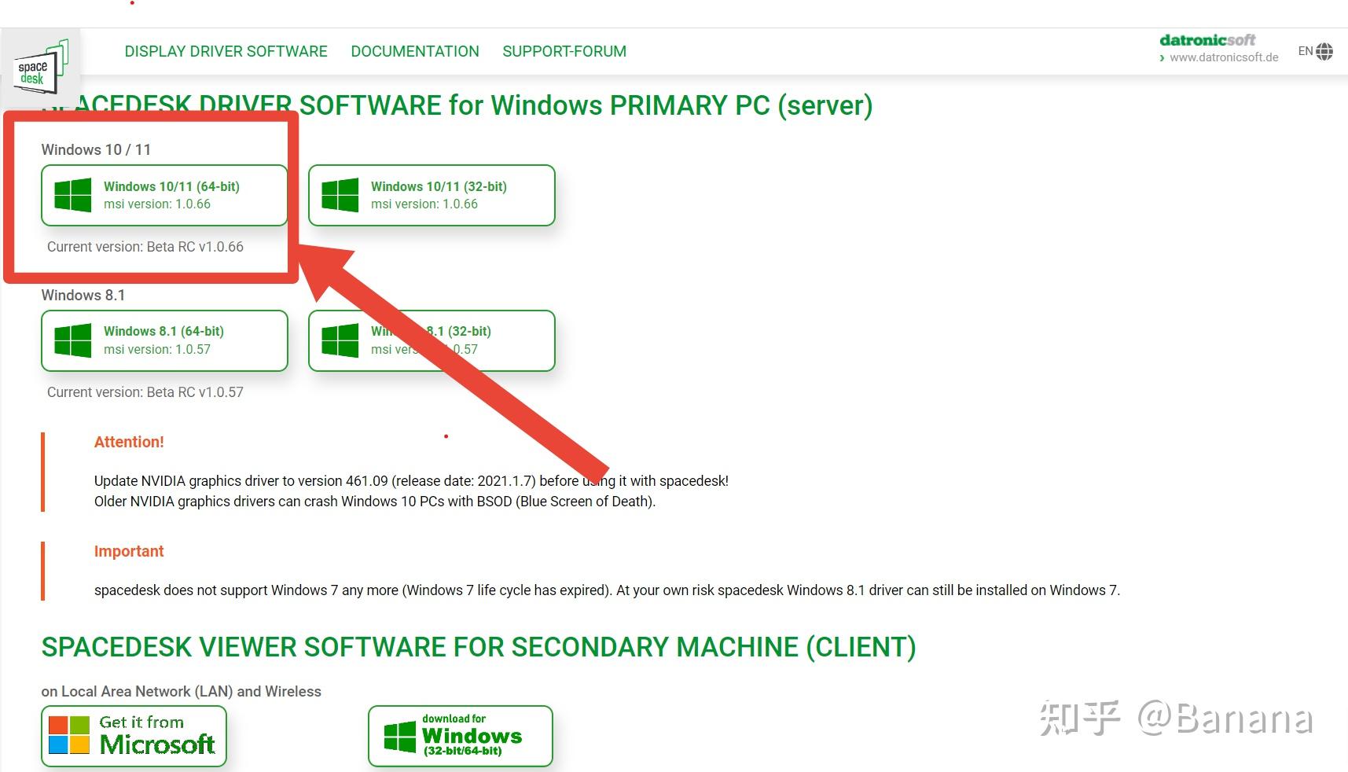The image size is (1348, 772).
Task: Click Windows logo on Windows 8.1 64-bit
Action: click(x=73, y=340)
